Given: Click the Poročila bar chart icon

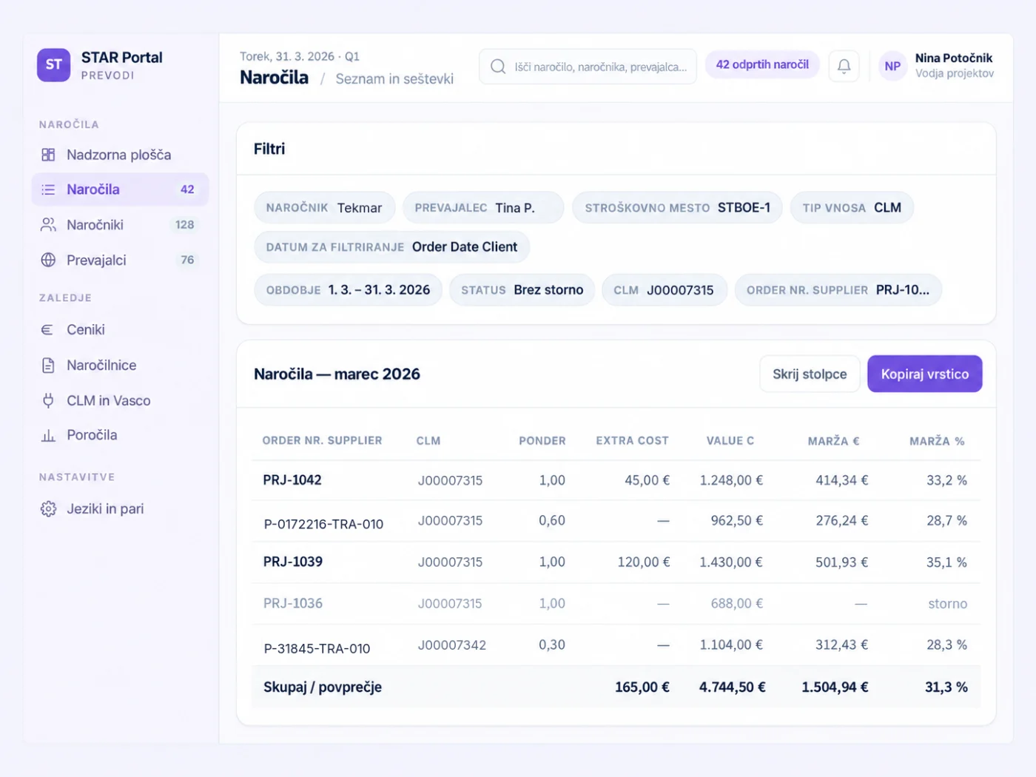Looking at the screenshot, I should click(48, 435).
